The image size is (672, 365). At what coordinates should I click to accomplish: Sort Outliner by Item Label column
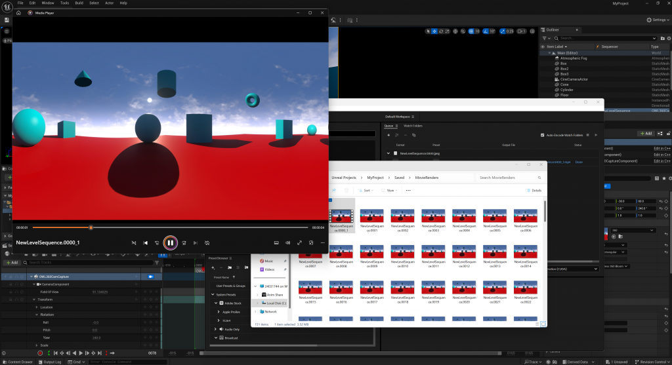click(x=556, y=47)
